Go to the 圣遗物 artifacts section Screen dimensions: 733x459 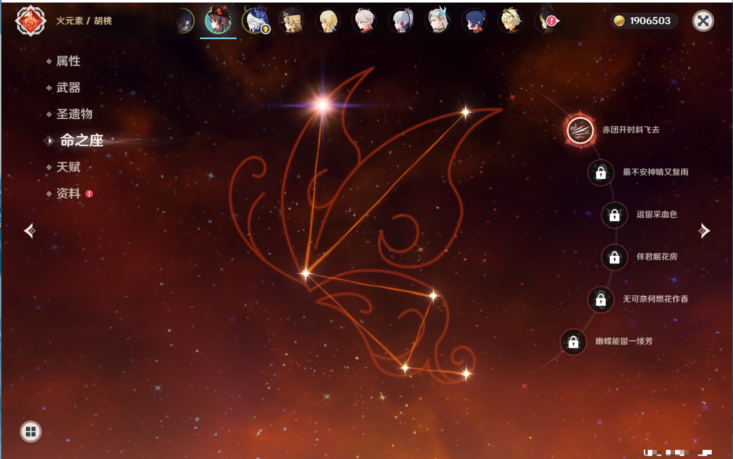pyautogui.click(x=74, y=114)
